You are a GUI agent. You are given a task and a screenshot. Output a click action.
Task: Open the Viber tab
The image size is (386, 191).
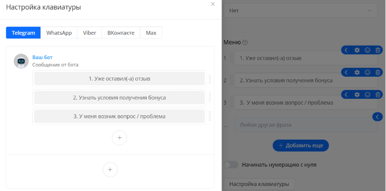click(89, 33)
